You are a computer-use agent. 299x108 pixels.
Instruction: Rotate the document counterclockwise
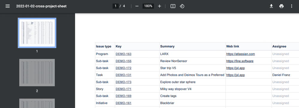(x=182, y=6)
